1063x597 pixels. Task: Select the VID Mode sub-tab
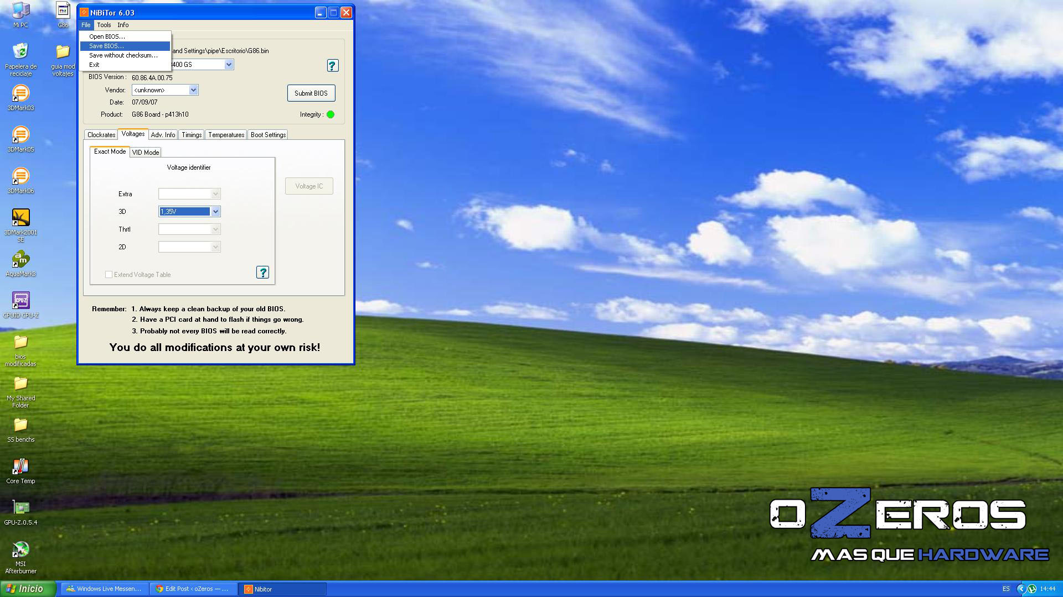click(x=146, y=153)
